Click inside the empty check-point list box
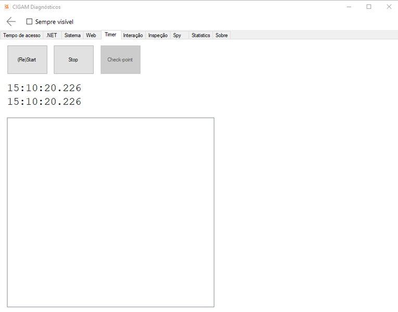This screenshot has width=398, height=312. (x=111, y=213)
